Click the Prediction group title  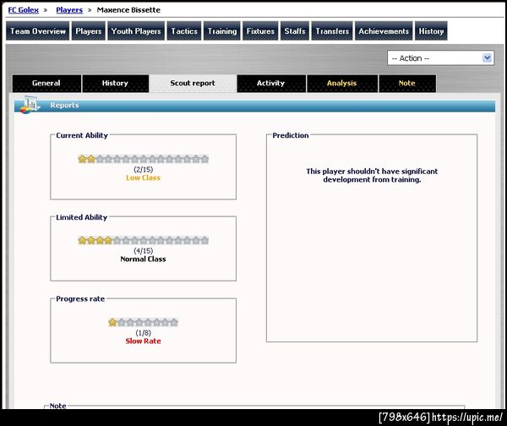pyautogui.click(x=291, y=135)
